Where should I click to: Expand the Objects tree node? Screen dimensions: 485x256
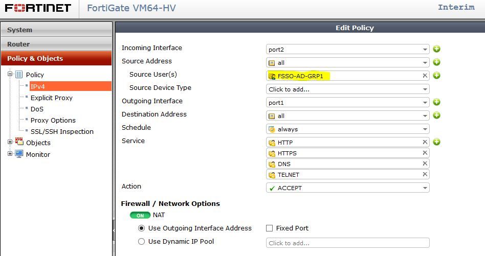[10, 142]
